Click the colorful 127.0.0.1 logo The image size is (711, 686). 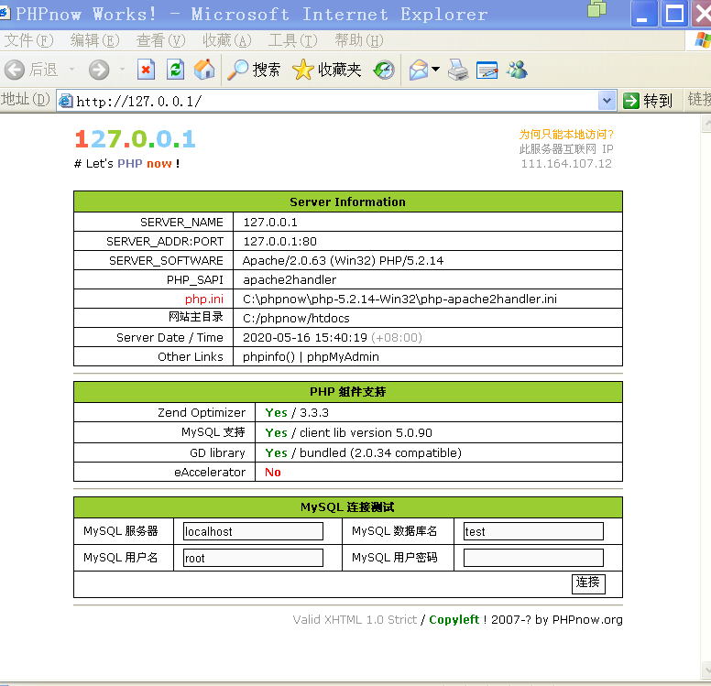click(135, 138)
